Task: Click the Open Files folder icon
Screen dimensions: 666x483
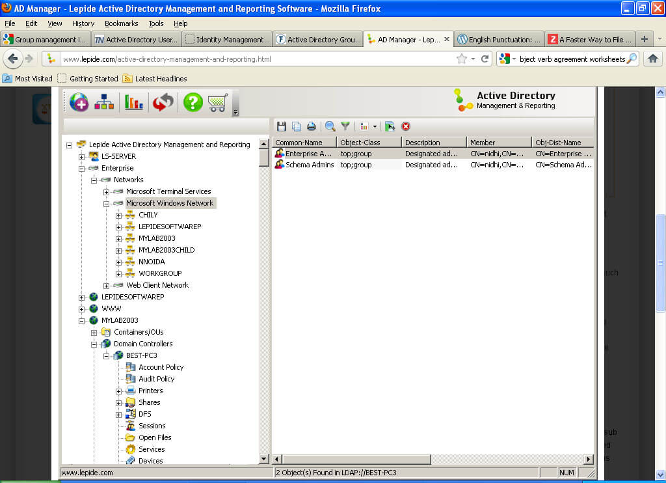Action: [131, 437]
